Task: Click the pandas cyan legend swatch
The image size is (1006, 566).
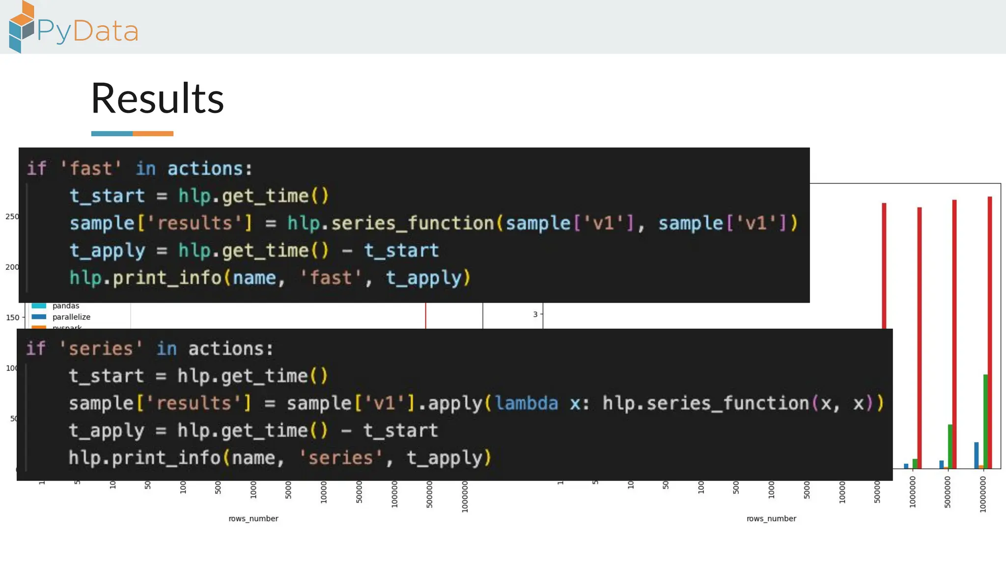Action: (39, 306)
